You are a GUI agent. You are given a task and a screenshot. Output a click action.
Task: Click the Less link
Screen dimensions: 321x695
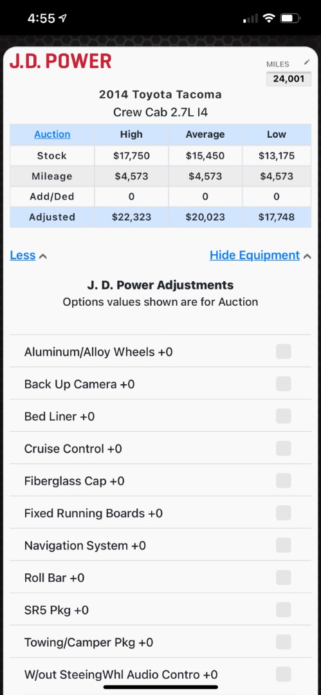(x=23, y=255)
